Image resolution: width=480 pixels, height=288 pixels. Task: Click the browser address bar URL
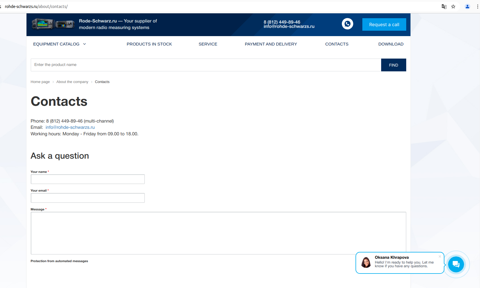click(36, 7)
